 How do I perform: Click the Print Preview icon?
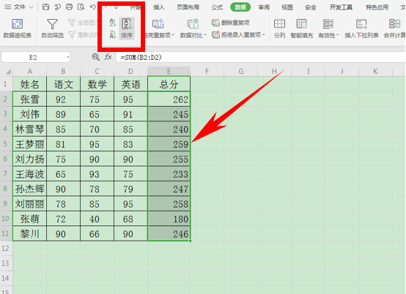[x=81, y=7]
